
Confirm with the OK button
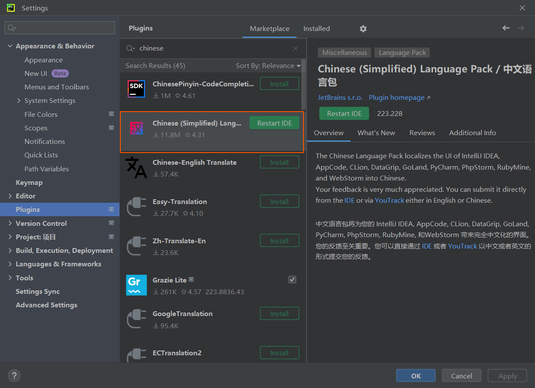tap(416, 376)
